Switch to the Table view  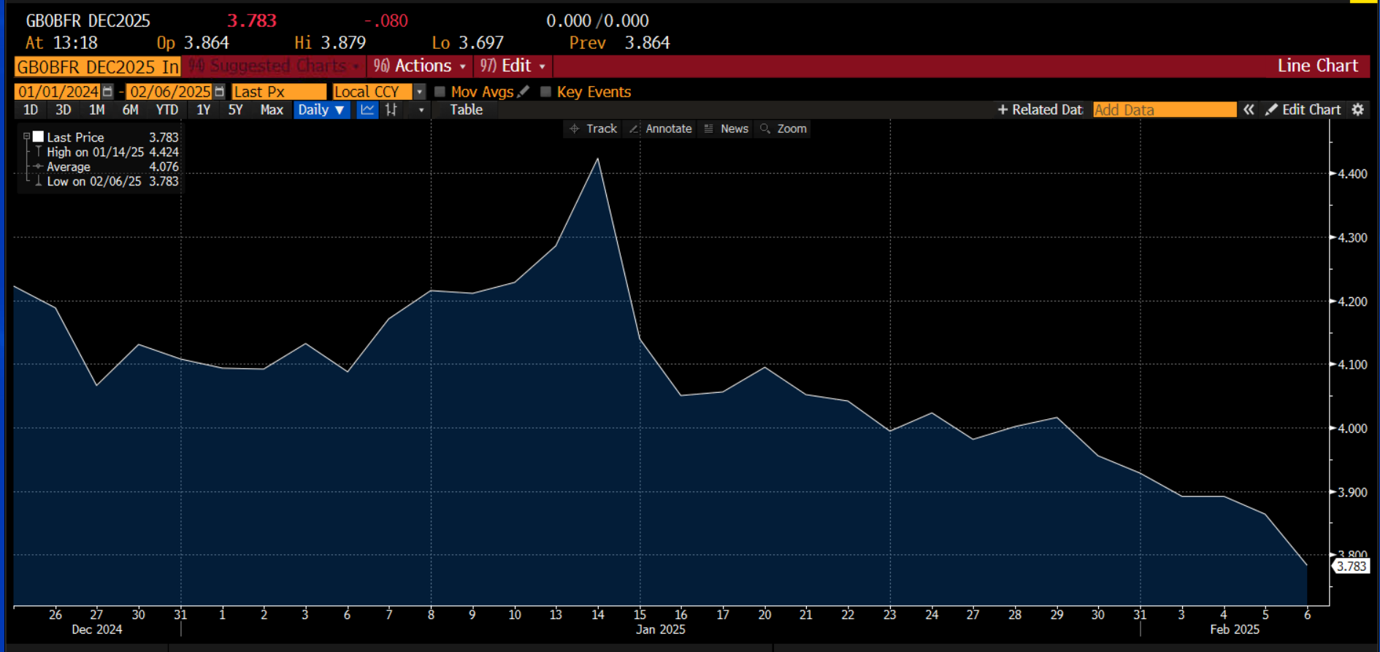[x=466, y=110]
